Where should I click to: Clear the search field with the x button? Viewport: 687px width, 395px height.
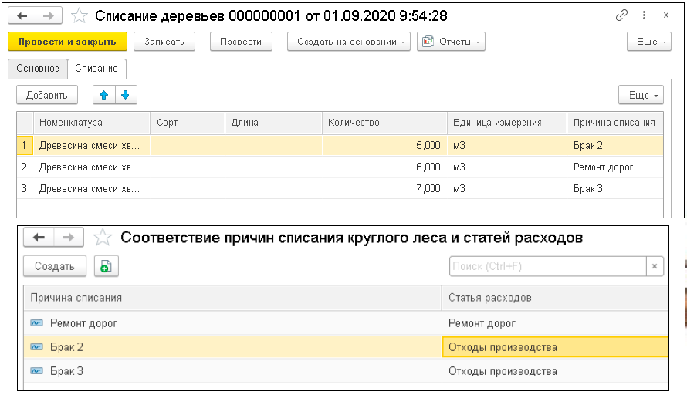[x=655, y=266]
